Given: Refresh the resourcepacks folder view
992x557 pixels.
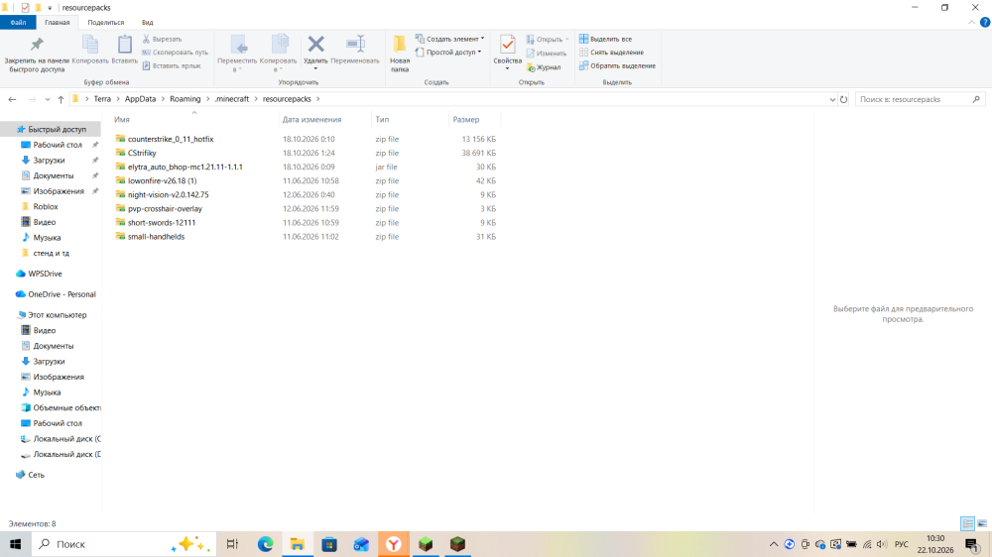Looking at the screenshot, I should [843, 99].
